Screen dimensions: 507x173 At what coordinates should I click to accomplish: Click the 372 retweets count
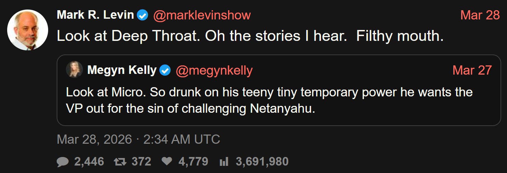[x=141, y=161]
